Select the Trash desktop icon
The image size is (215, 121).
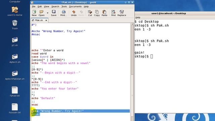(15, 25)
